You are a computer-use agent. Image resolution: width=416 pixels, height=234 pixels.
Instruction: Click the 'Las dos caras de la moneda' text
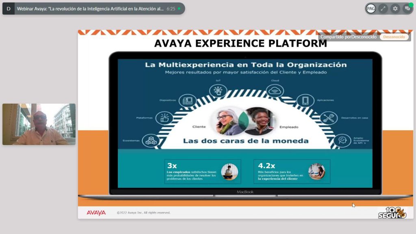[246, 141]
